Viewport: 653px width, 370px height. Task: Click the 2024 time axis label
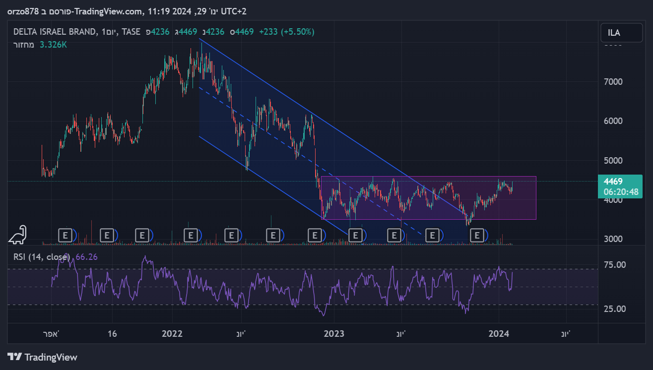tap(498, 334)
